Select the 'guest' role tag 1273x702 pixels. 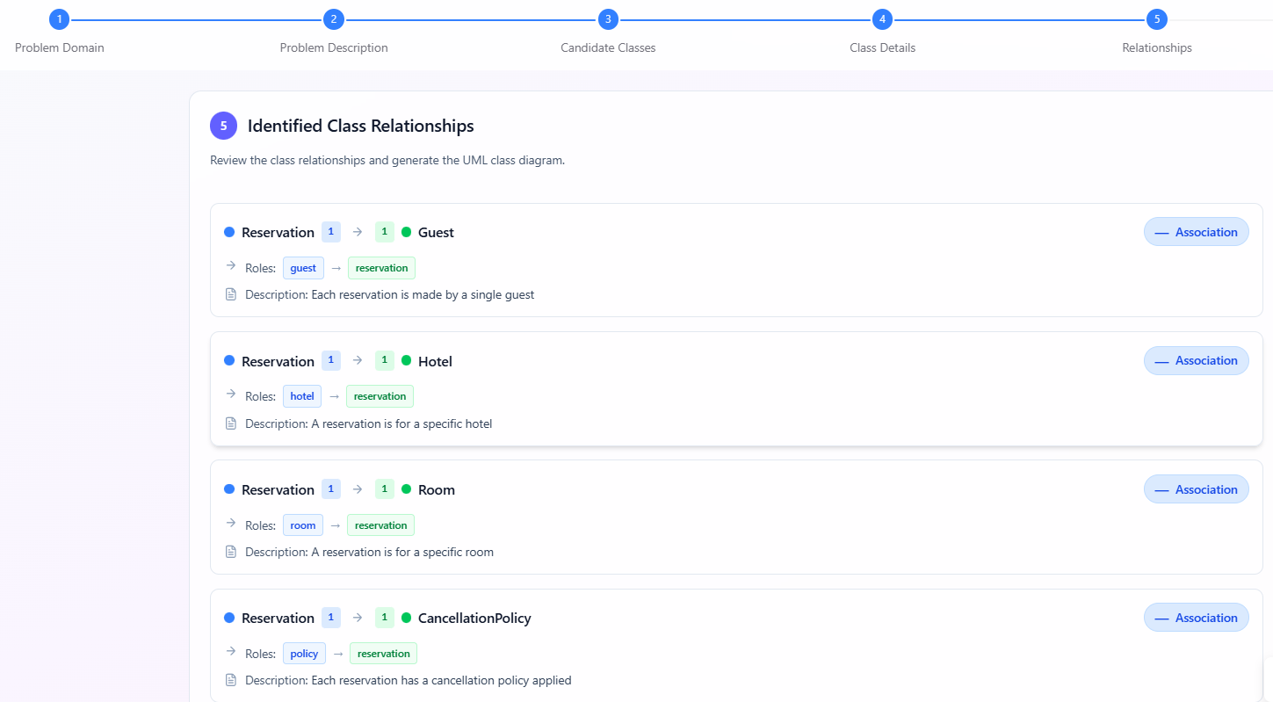(x=303, y=268)
